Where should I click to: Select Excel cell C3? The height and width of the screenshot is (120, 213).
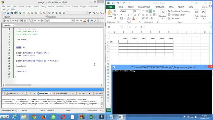point(132,42)
